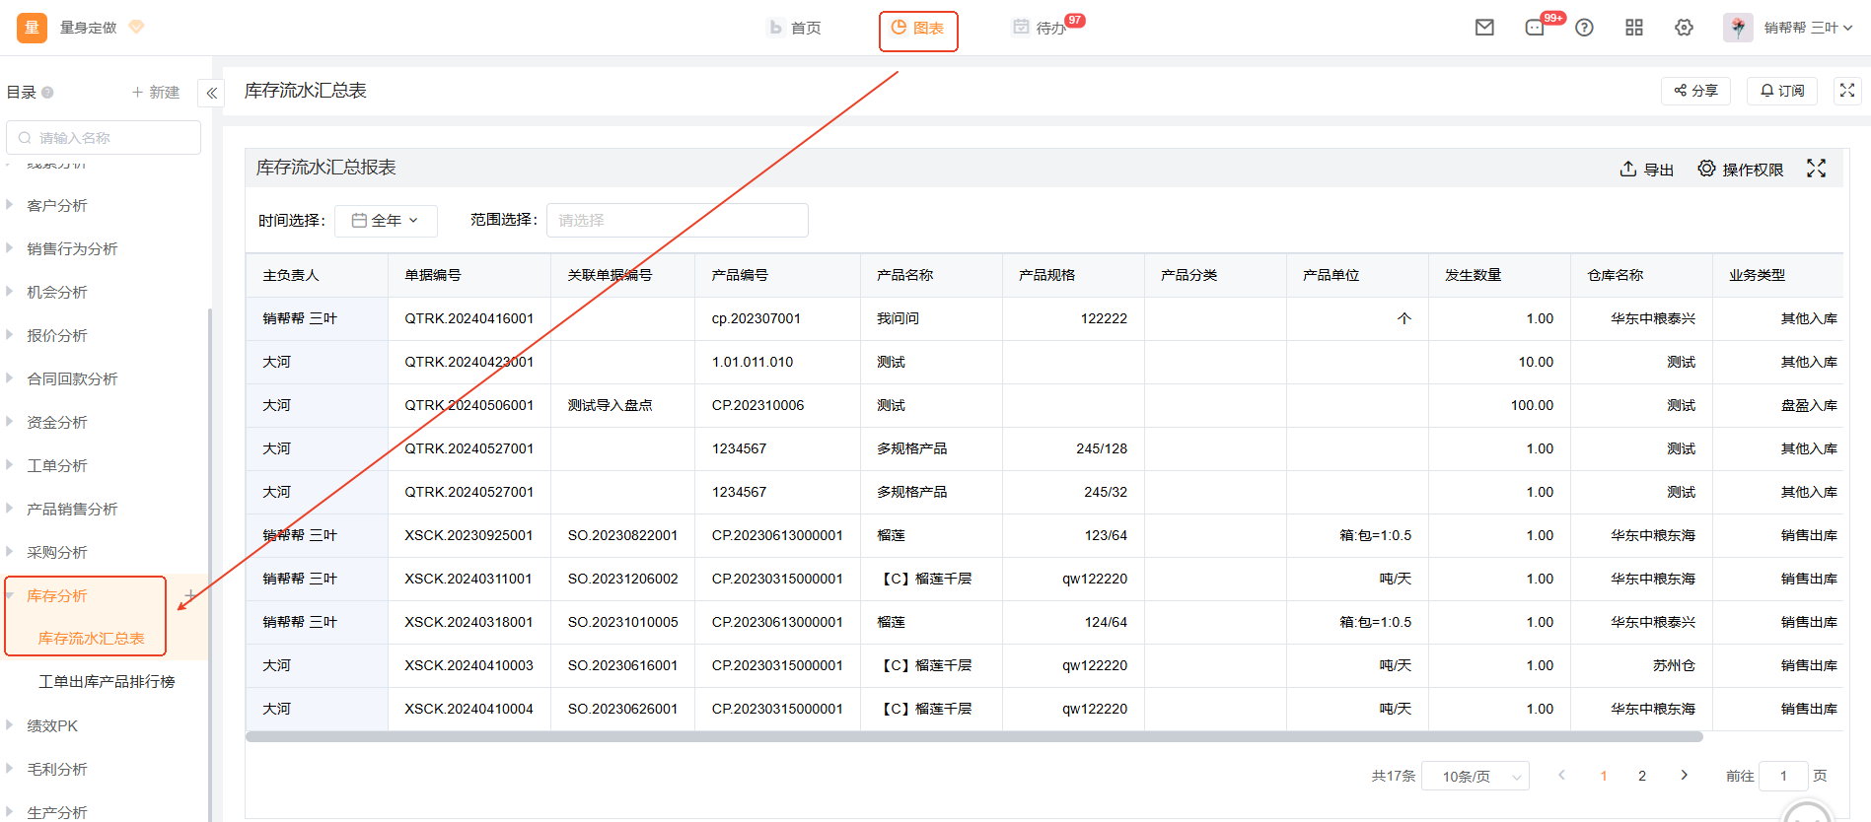Open the app grid icon
Viewport: 1871px width, 822px height.
click(x=1634, y=28)
